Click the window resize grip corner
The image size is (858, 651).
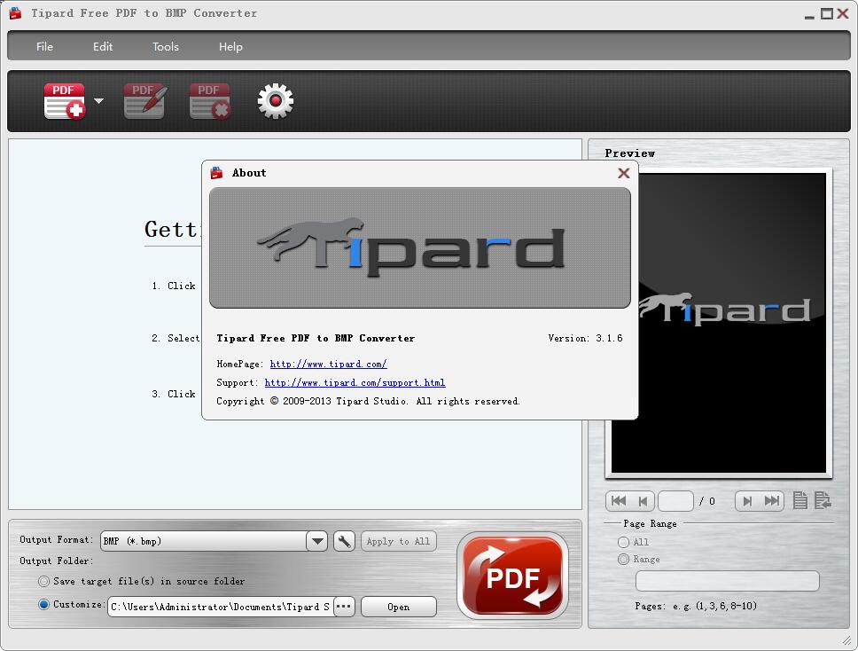click(x=846, y=640)
